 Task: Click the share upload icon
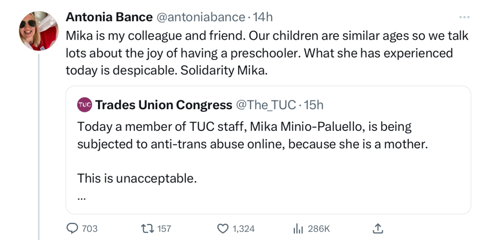[377, 228]
